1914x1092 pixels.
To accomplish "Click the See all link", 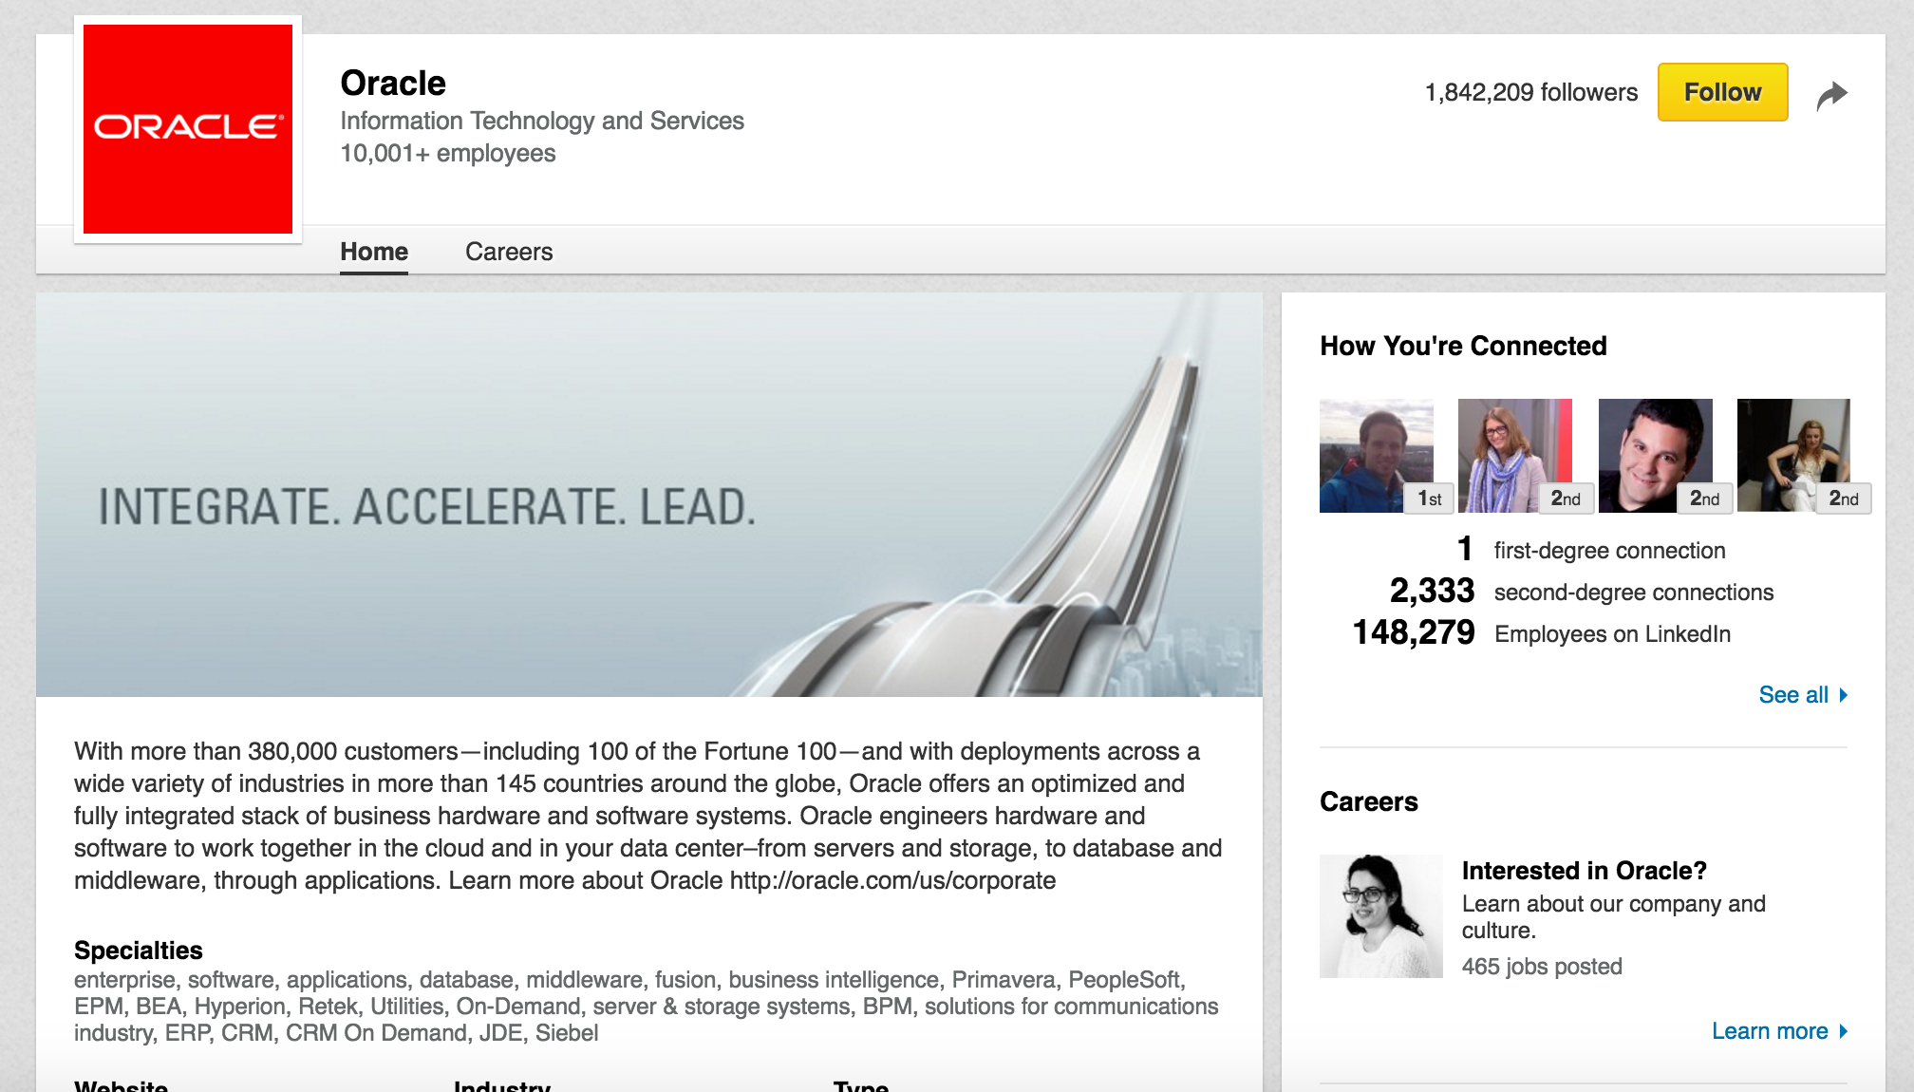I will [x=1792, y=695].
